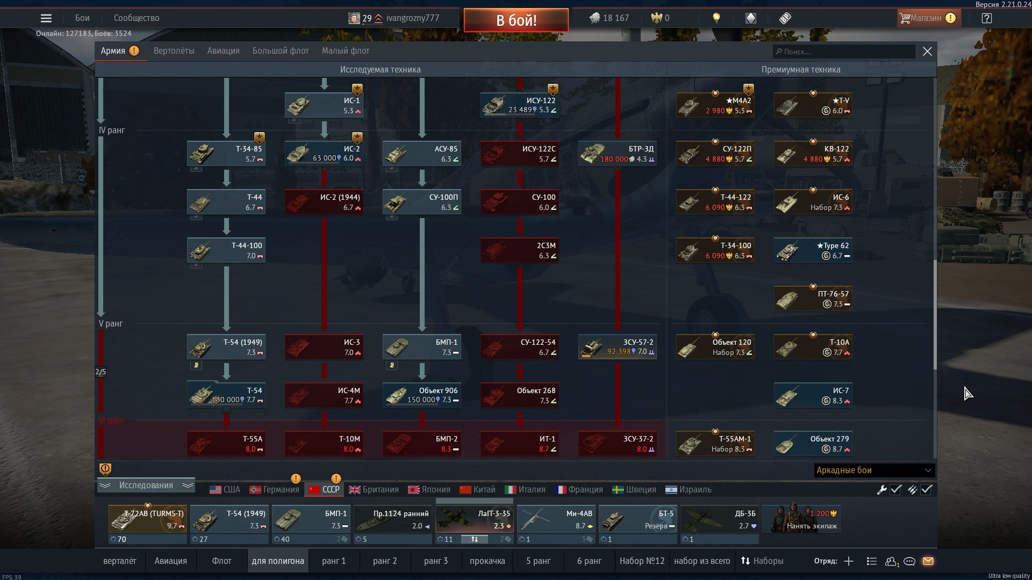Click the silver lions currency icon
This screenshot has height=580, width=1032.
point(594,18)
